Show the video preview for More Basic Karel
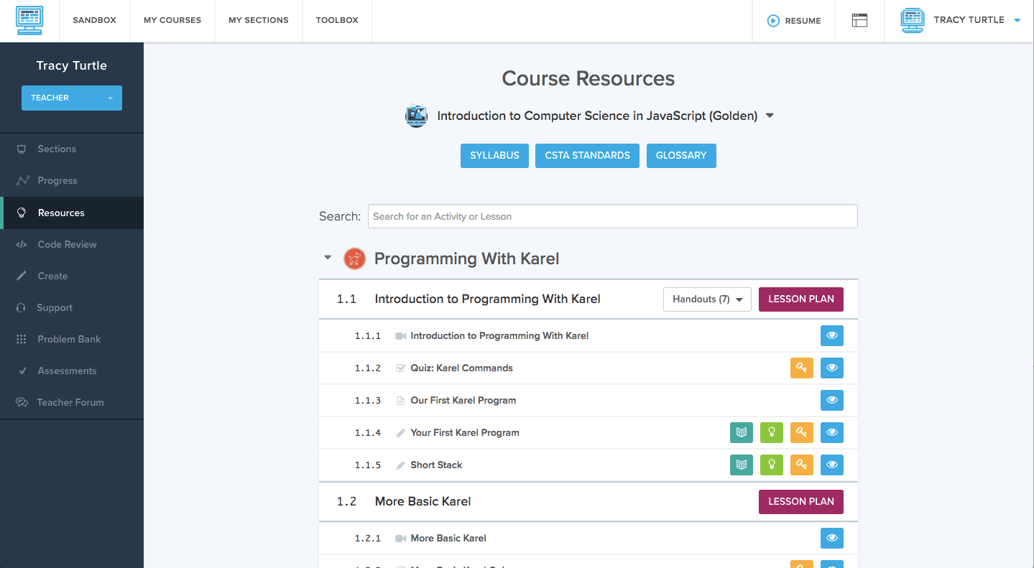This screenshot has height=568, width=1034. click(831, 538)
